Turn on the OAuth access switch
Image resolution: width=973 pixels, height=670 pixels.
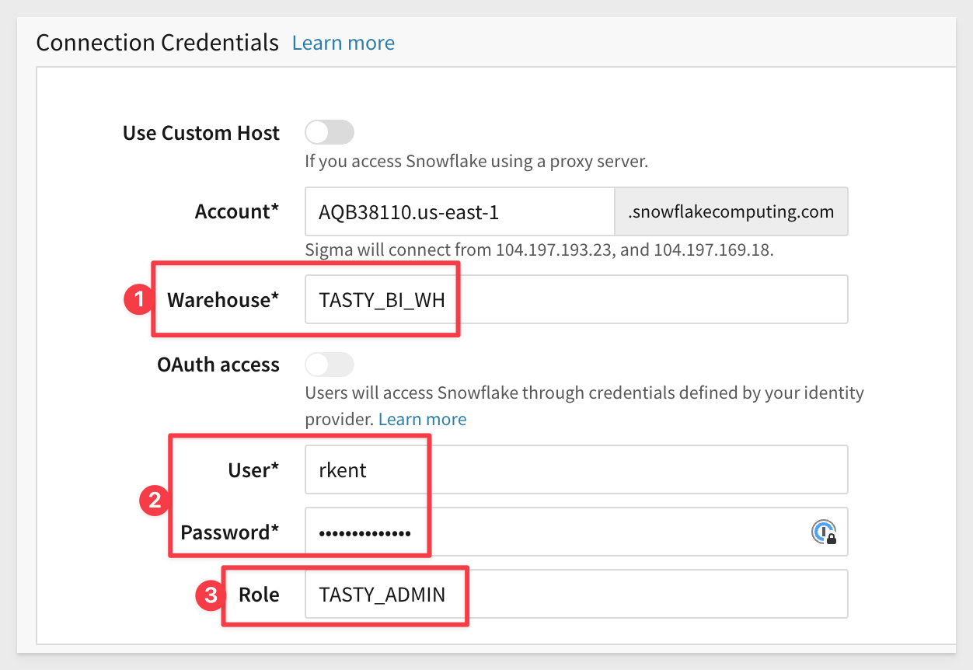tap(330, 365)
